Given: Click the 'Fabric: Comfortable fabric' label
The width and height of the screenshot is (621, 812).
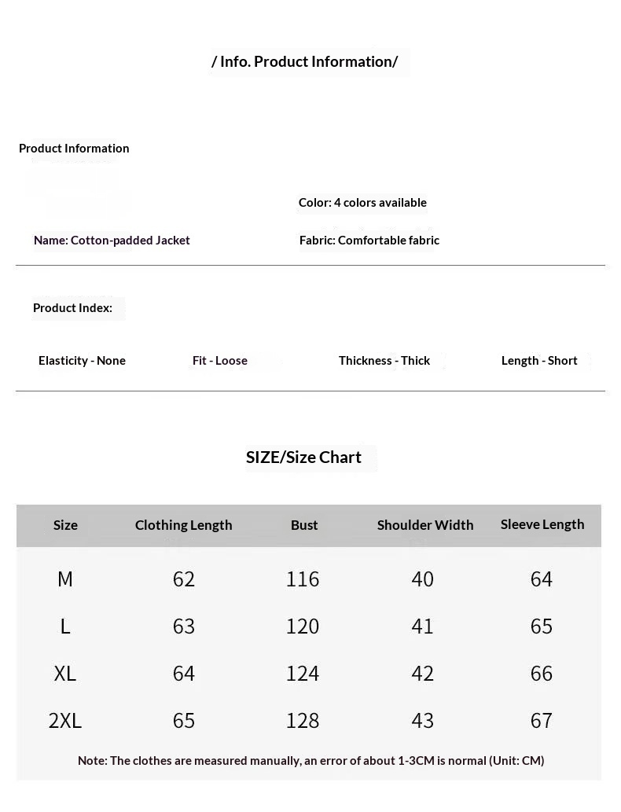Looking at the screenshot, I should [x=369, y=241].
